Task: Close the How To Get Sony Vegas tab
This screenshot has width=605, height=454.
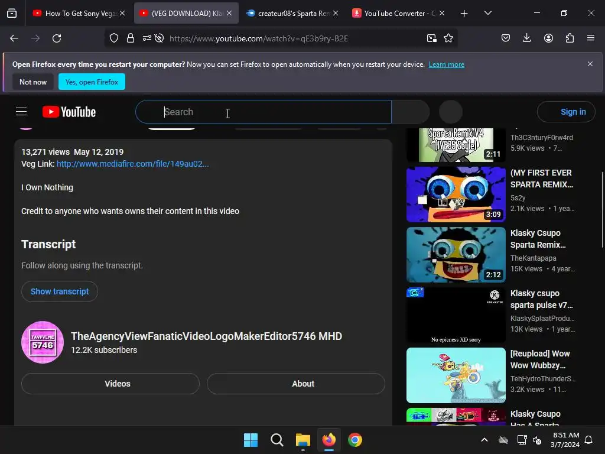Action: [122, 13]
